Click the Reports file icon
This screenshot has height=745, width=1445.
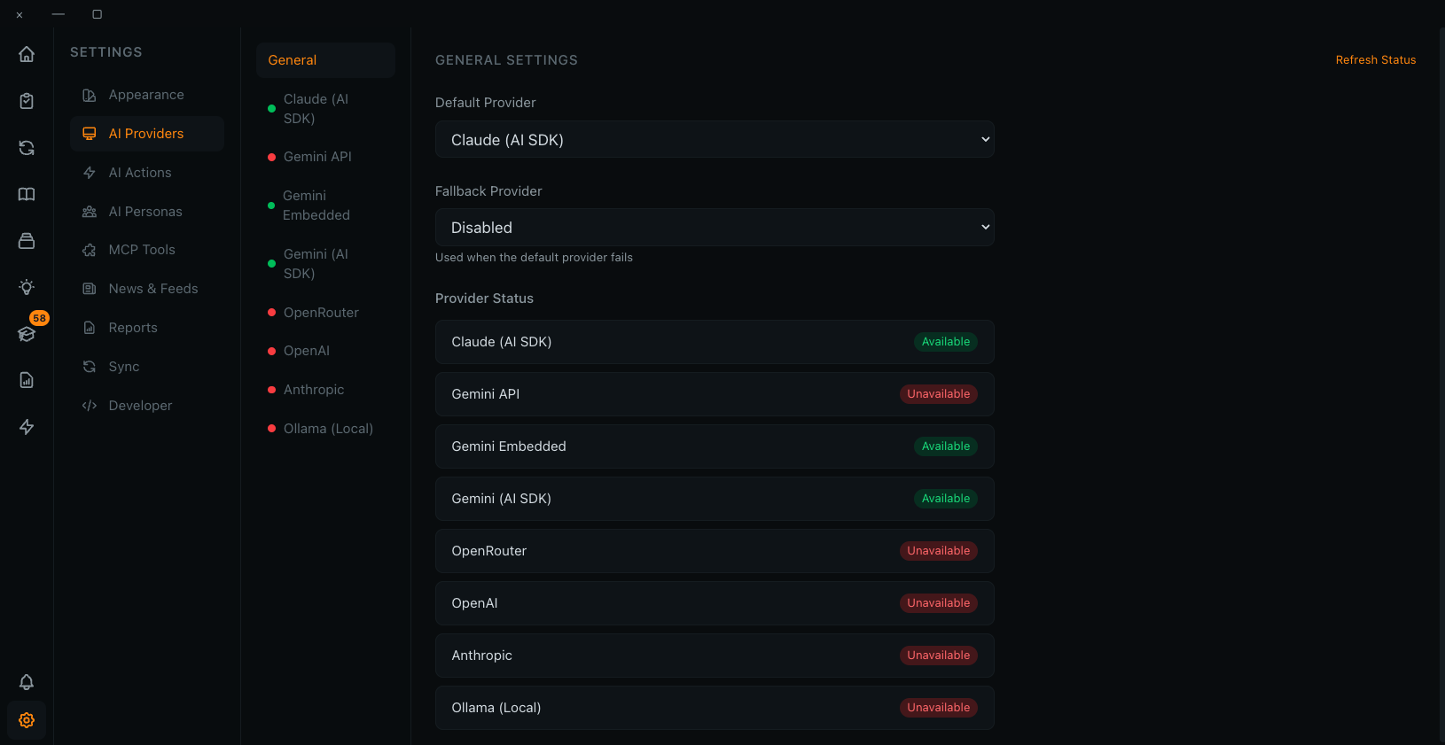tap(90, 328)
